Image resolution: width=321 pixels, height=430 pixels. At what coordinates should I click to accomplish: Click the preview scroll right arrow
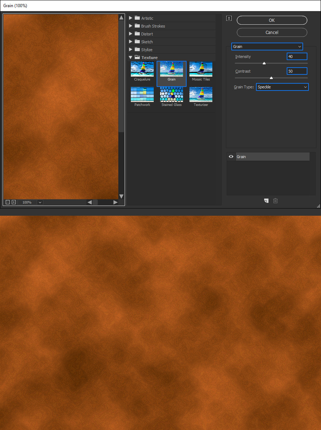click(115, 202)
